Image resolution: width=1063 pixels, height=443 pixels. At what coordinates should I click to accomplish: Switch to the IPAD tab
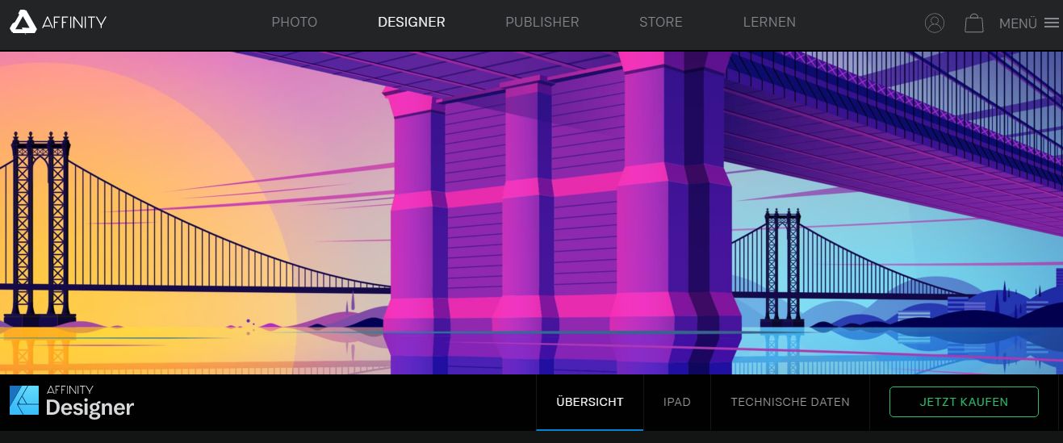(x=676, y=402)
